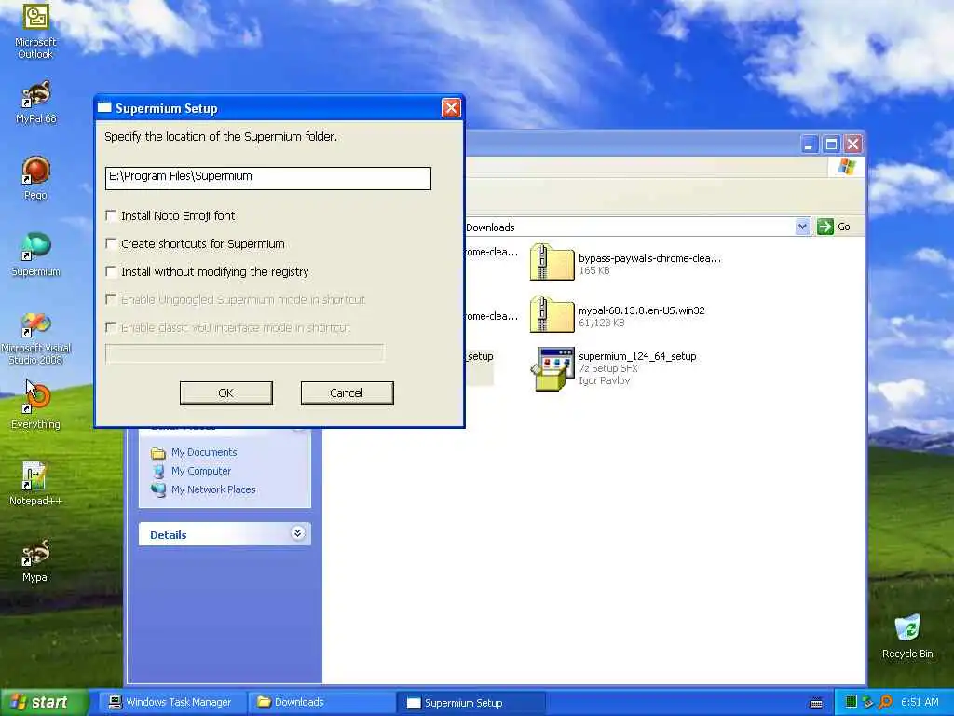Open My Computer icon in sidebar

pos(158,471)
